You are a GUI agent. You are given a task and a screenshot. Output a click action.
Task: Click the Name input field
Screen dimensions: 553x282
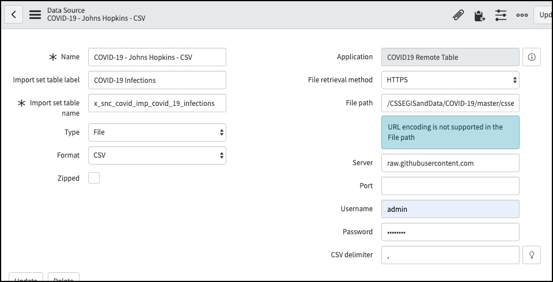click(x=157, y=57)
